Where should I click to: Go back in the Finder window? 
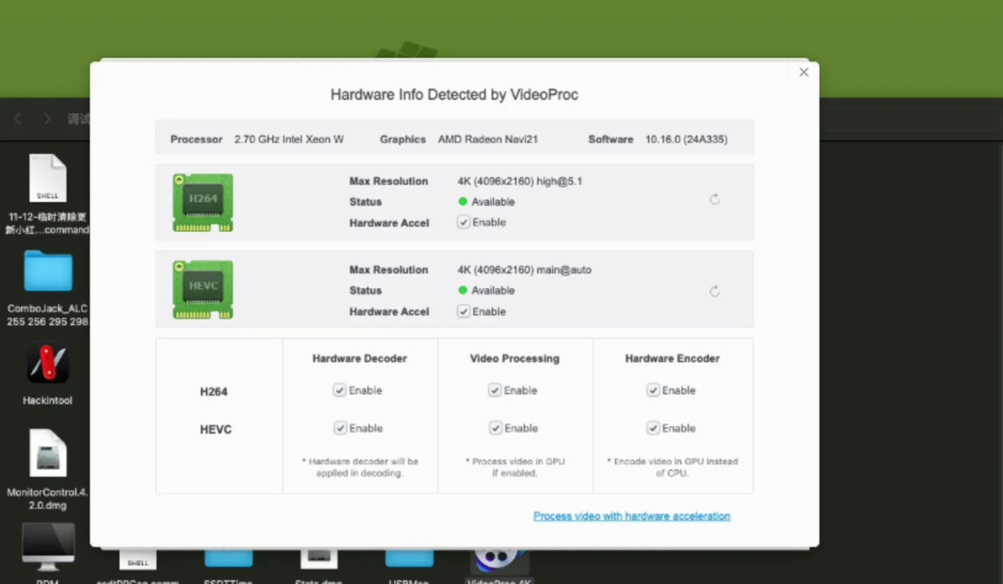click(x=18, y=119)
